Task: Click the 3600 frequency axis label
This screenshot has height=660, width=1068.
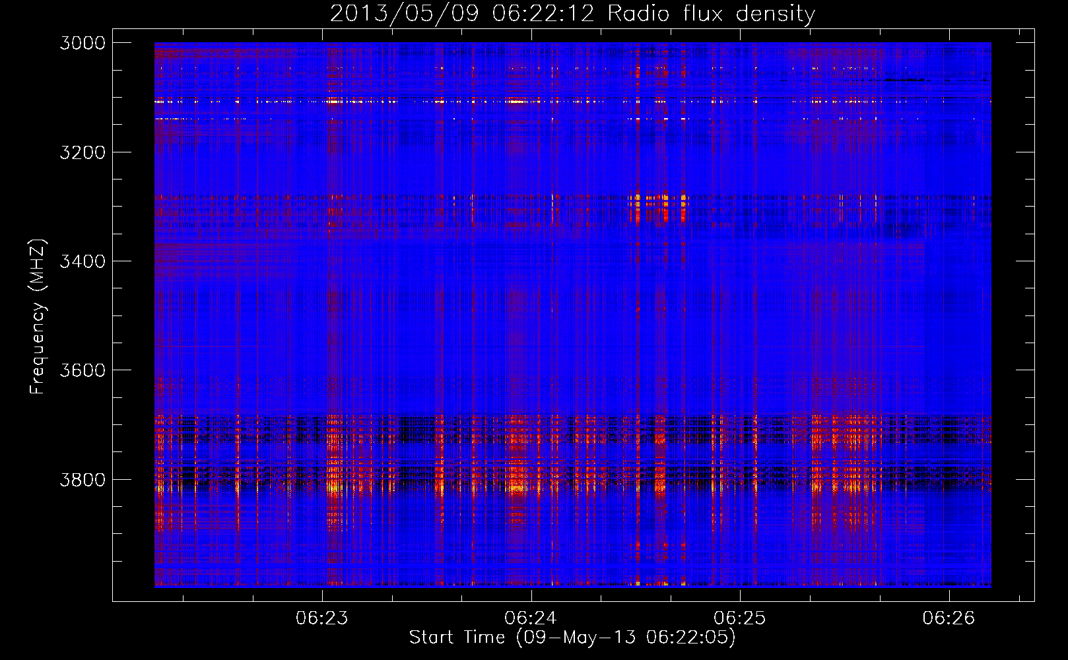Action: [x=83, y=370]
